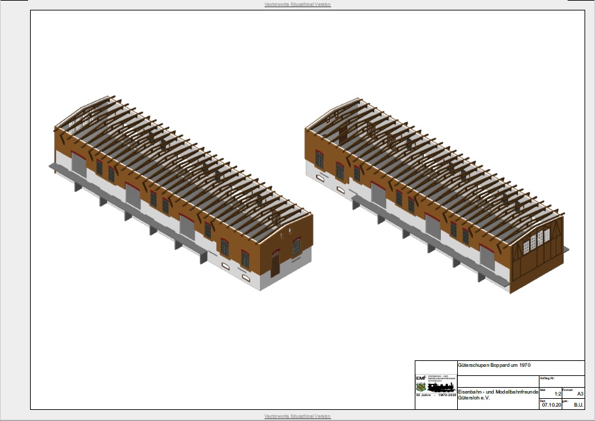Click the initials 'B.U.'

578,405
